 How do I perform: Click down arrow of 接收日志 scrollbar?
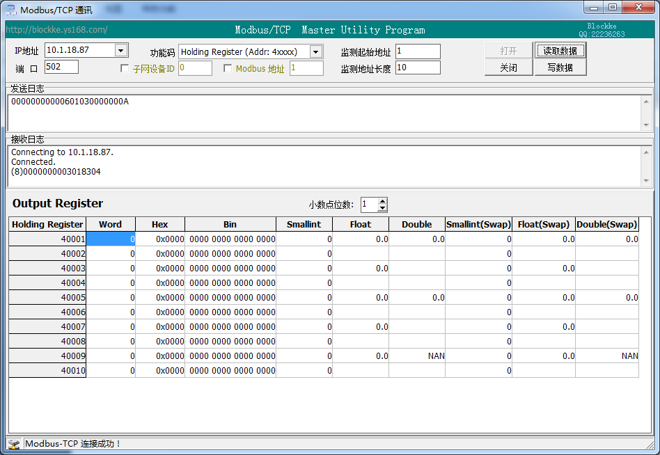646,181
